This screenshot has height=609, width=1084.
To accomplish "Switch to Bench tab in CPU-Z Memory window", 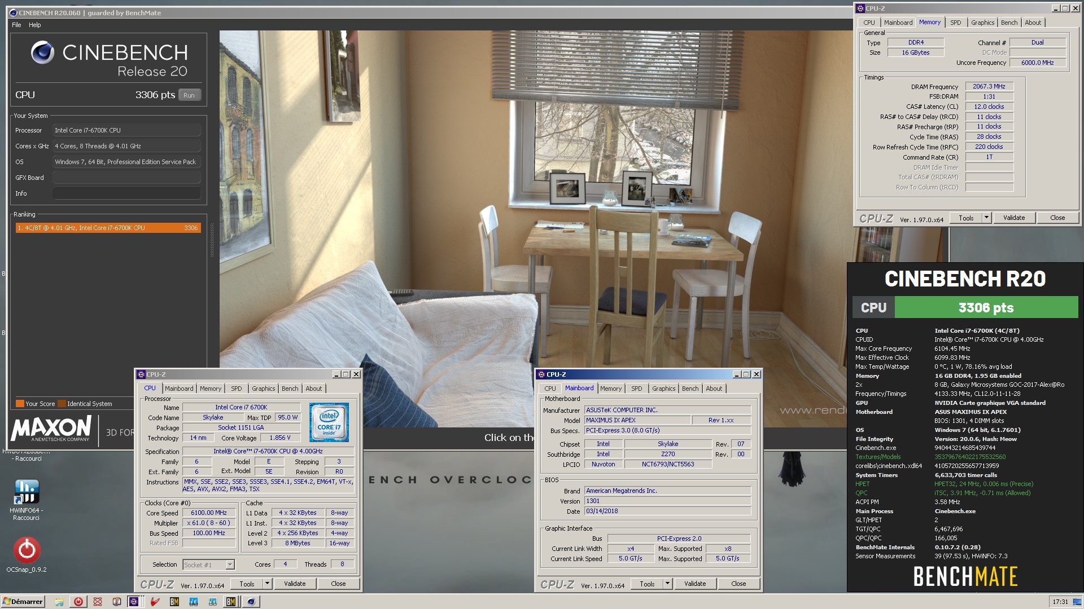I will click(1009, 23).
